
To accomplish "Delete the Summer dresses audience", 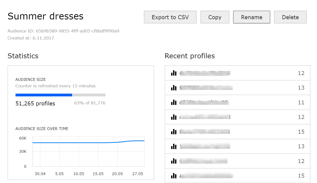I will pyautogui.click(x=290, y=17).
